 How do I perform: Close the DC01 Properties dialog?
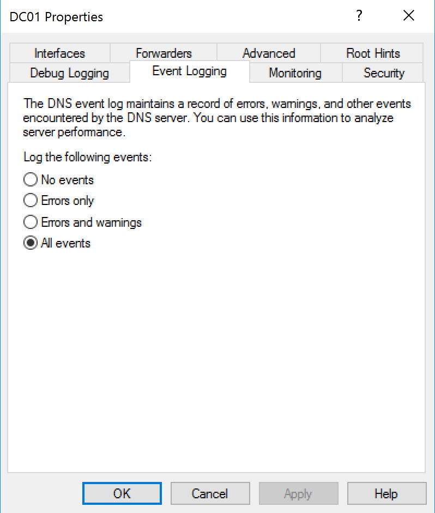point(409,15)
